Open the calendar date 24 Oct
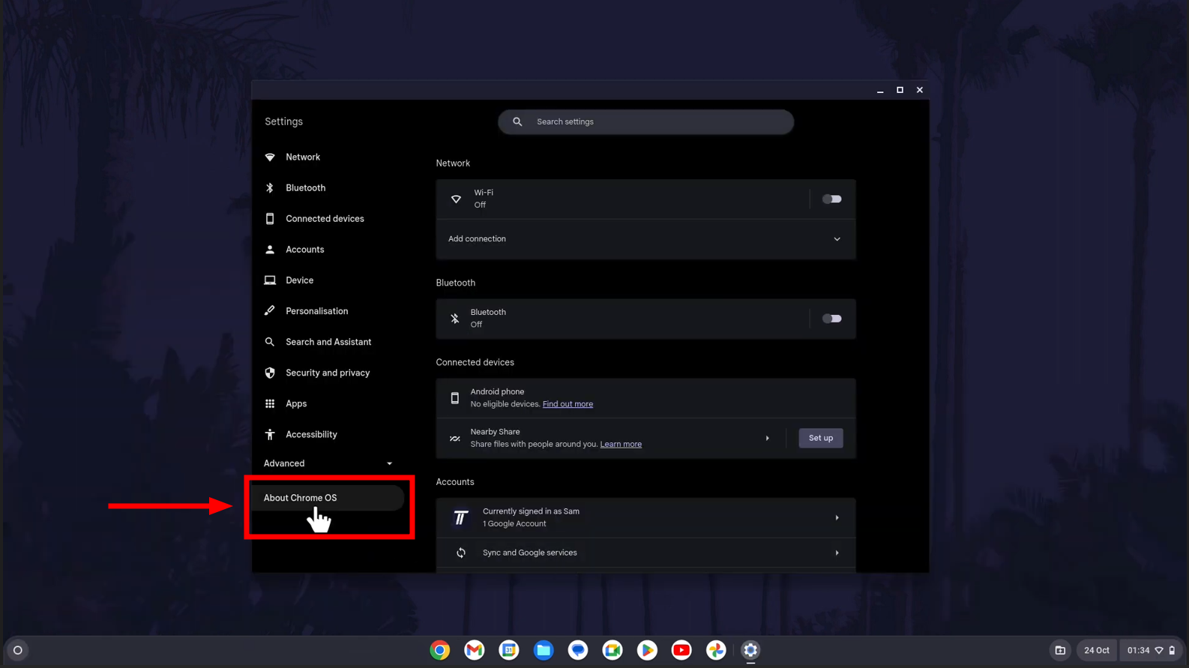 point(1097,650)
